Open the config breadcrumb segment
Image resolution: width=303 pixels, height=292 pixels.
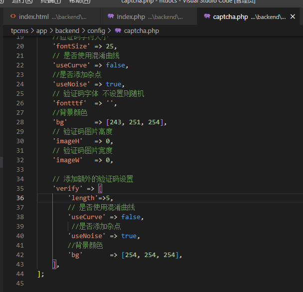point(96,31)
